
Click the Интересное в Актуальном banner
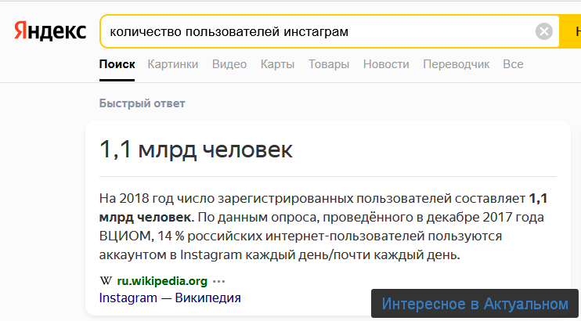coord(475,304)
